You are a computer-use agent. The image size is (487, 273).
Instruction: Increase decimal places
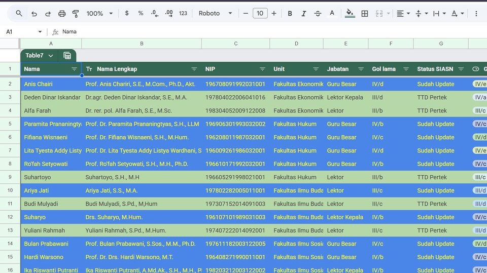(168, 13)
